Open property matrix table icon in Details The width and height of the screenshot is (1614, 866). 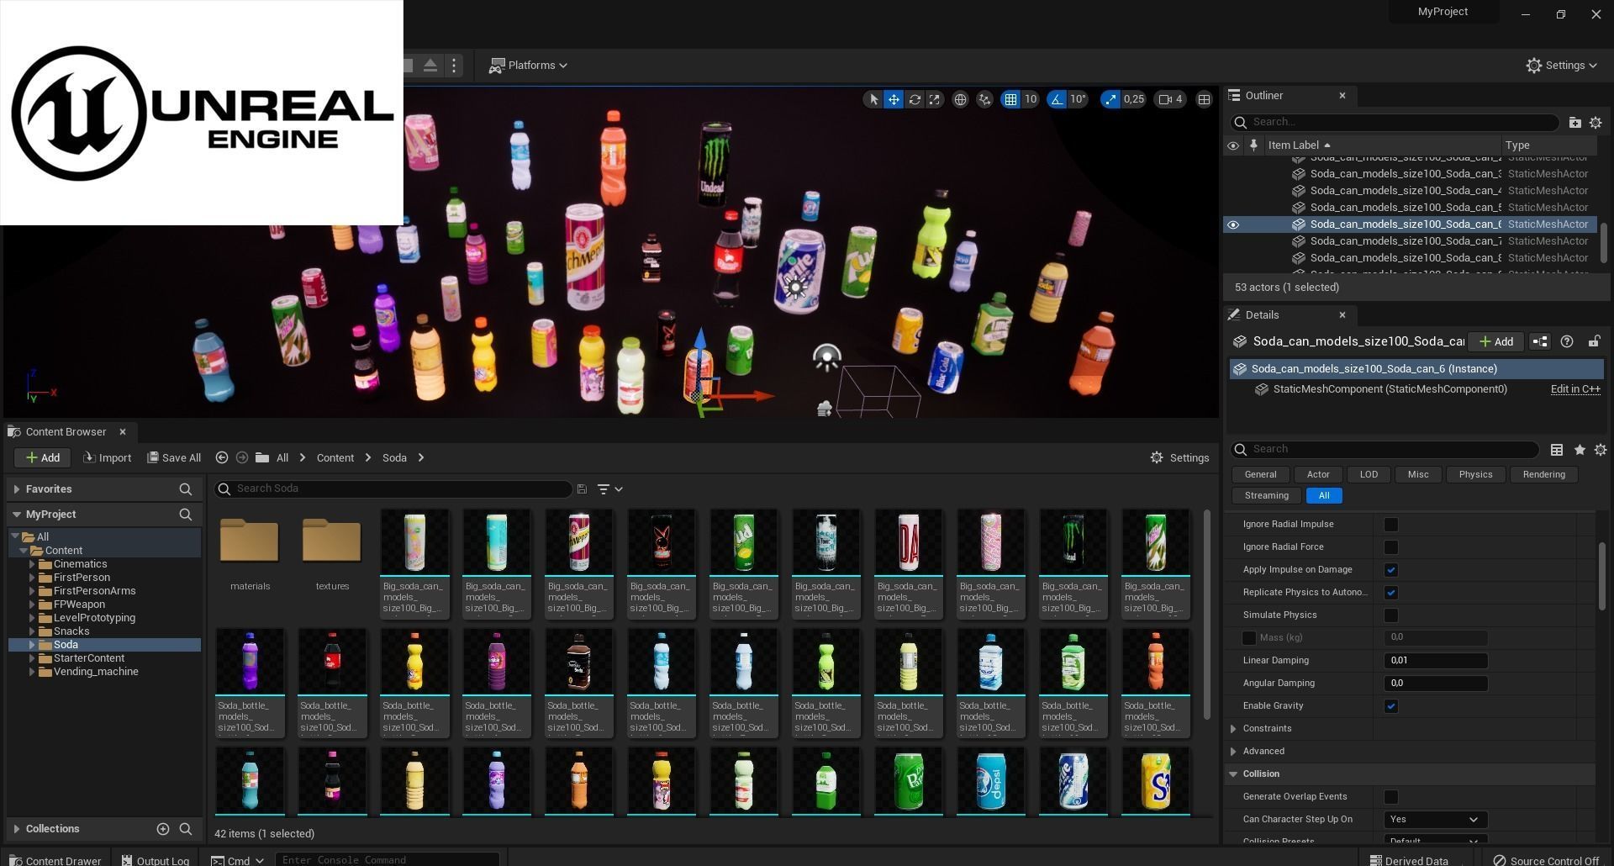click(1557, 450)
